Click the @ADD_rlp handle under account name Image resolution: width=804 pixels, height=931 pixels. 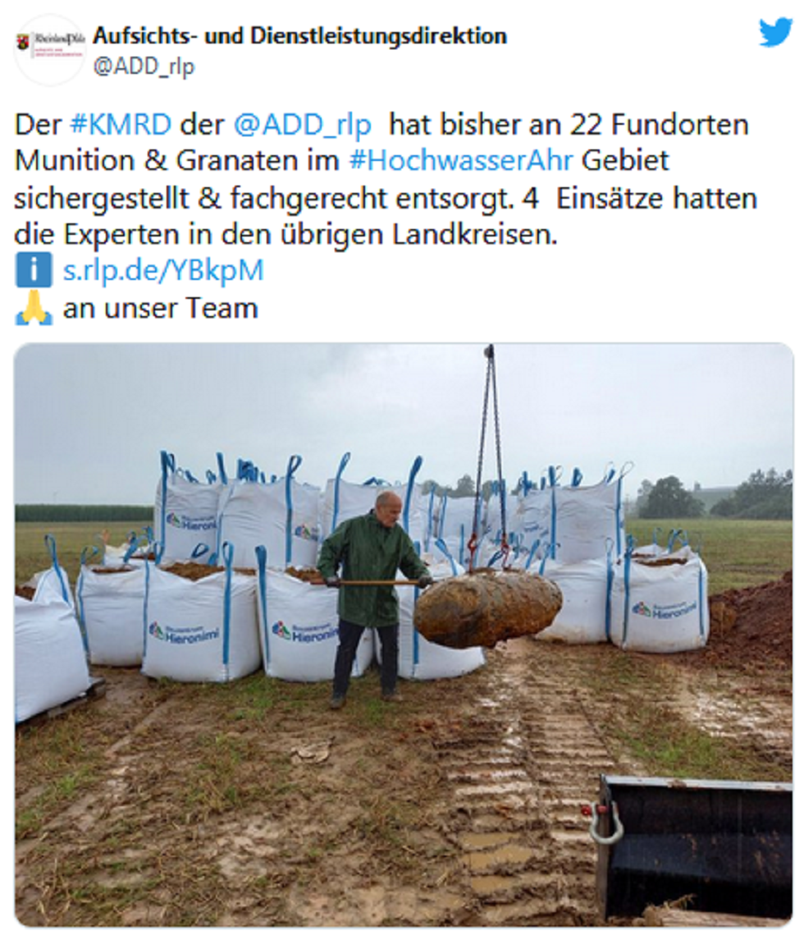144,66
